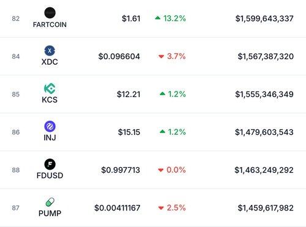This screenshot has height=227, width=306.
Task: Click the $0.096604 XDC price
Action: click(119, 57)
